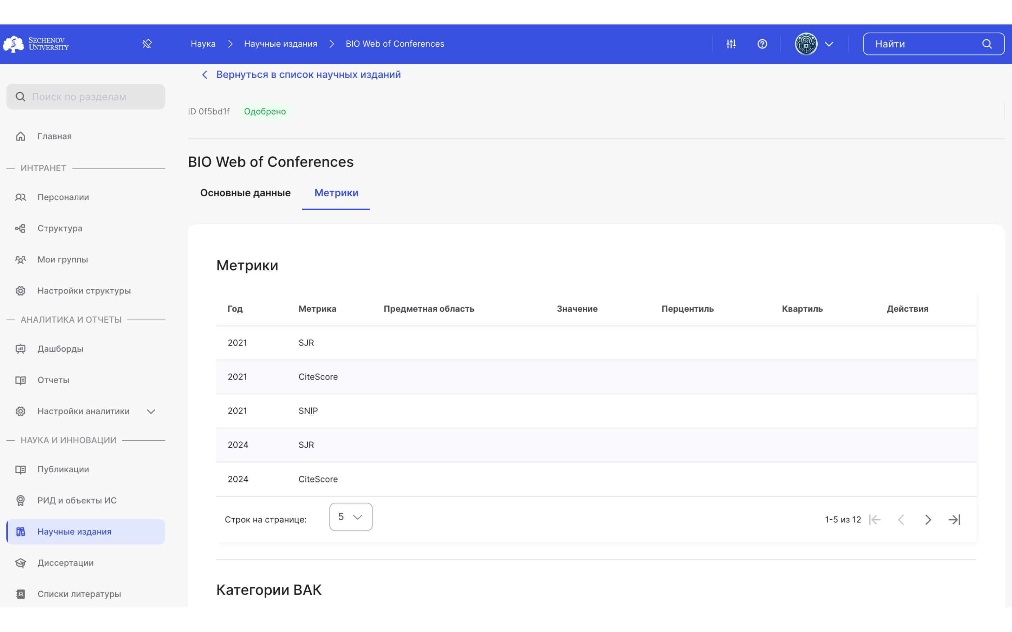Screen dimensions: 1012x632
Task: Open Настройки аналитики item
Action: tap(86, 411)
